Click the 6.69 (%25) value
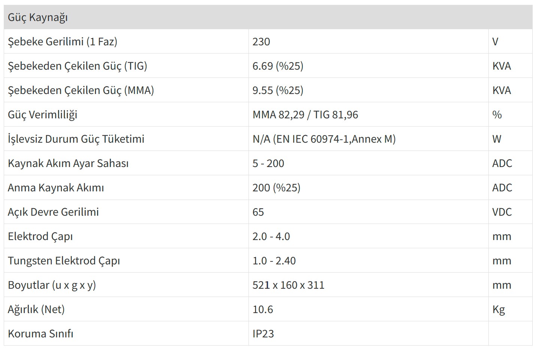The width and height of the screenshot is (533, 352). pos(278,66)
